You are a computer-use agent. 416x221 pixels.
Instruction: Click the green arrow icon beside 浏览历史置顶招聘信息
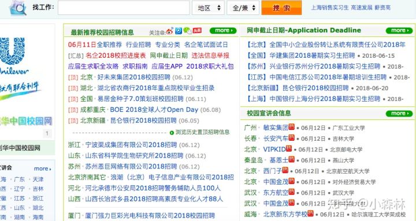point(172,133)
